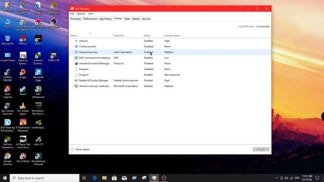Launch the City of Brass desktop shortcut
Screen dimensions: 324x182
click(23, 158)
